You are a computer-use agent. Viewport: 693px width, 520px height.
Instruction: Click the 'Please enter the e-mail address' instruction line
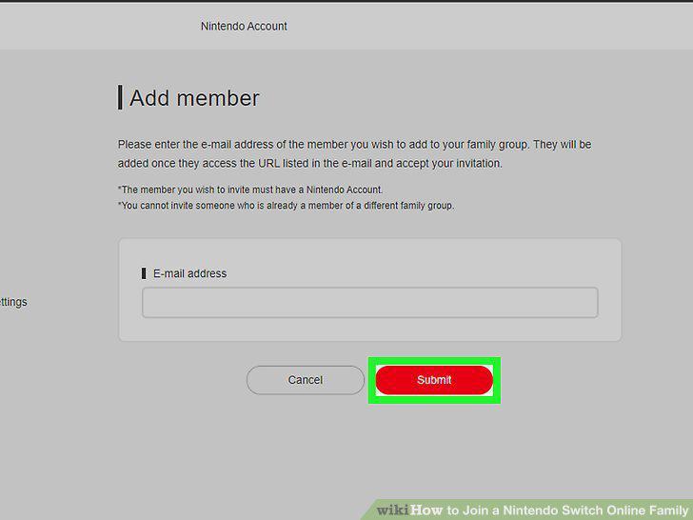[x=354, y=145]
